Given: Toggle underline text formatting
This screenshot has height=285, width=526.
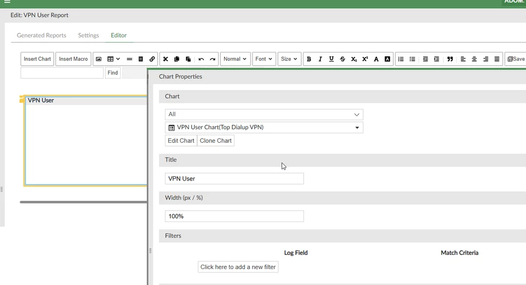Looking at the screenshot, I should pos(331,59).
